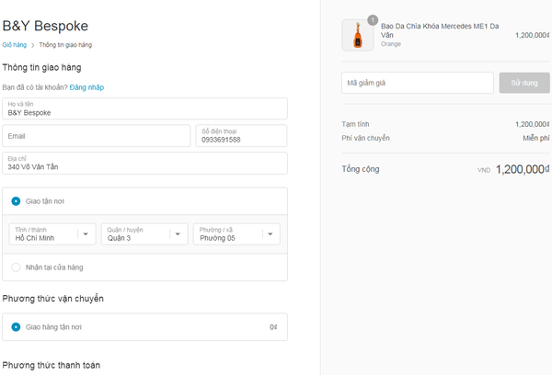The image size is (552, 375).
Task: Click the quantity badge on product image
Action: point(372,20)
